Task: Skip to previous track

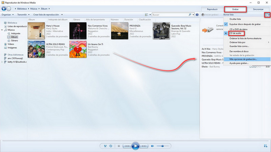Action: (x=127, y=146)
